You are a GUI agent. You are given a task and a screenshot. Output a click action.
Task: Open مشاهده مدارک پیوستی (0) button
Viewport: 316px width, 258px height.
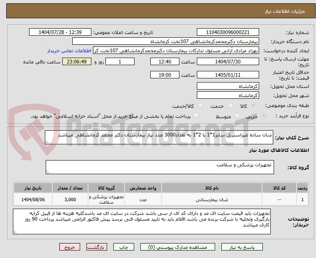pyautogui.click(x=178, y=247)
